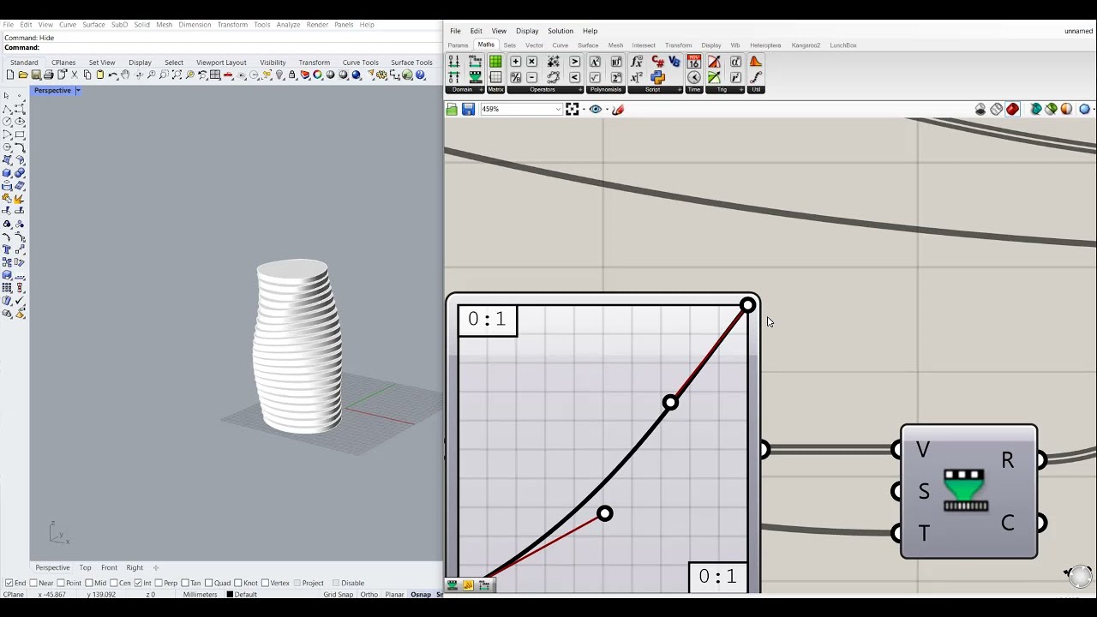
Task: Expand the Script panel plus button
Action: pyautogui.click(x=680, y=89)
